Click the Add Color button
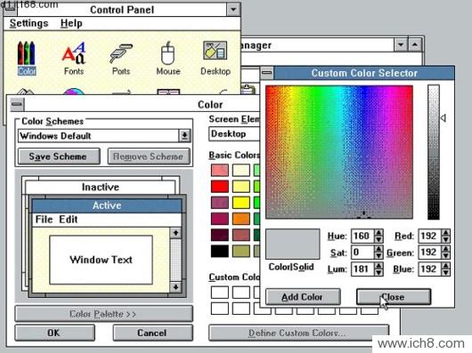 click(303, 297)
